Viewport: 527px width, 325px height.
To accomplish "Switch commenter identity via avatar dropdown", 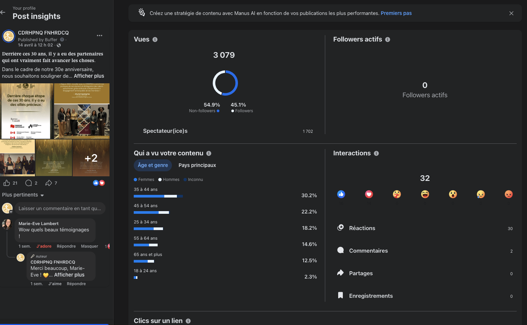I will tap(7, 208).
